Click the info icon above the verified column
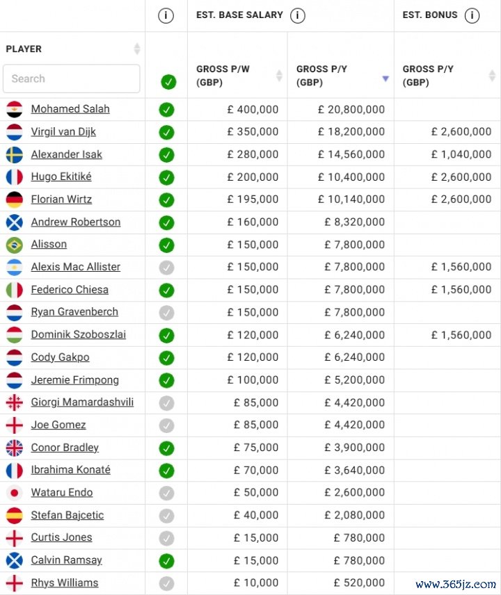 [x=166, y=16]
